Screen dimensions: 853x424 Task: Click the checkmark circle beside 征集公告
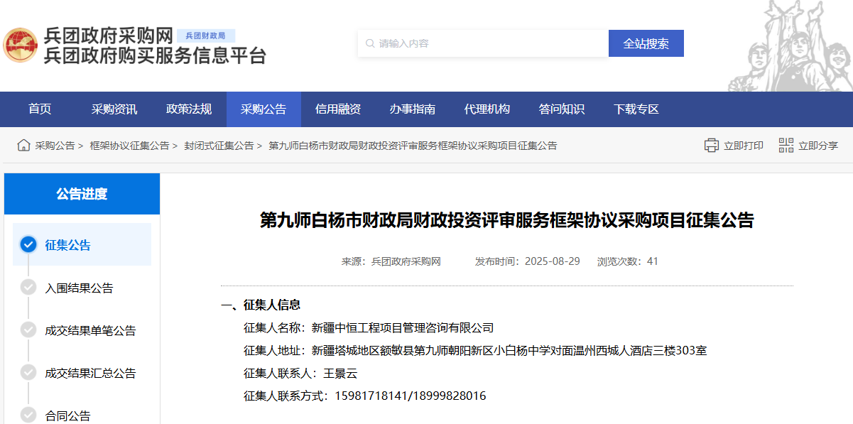coord(28,244)
